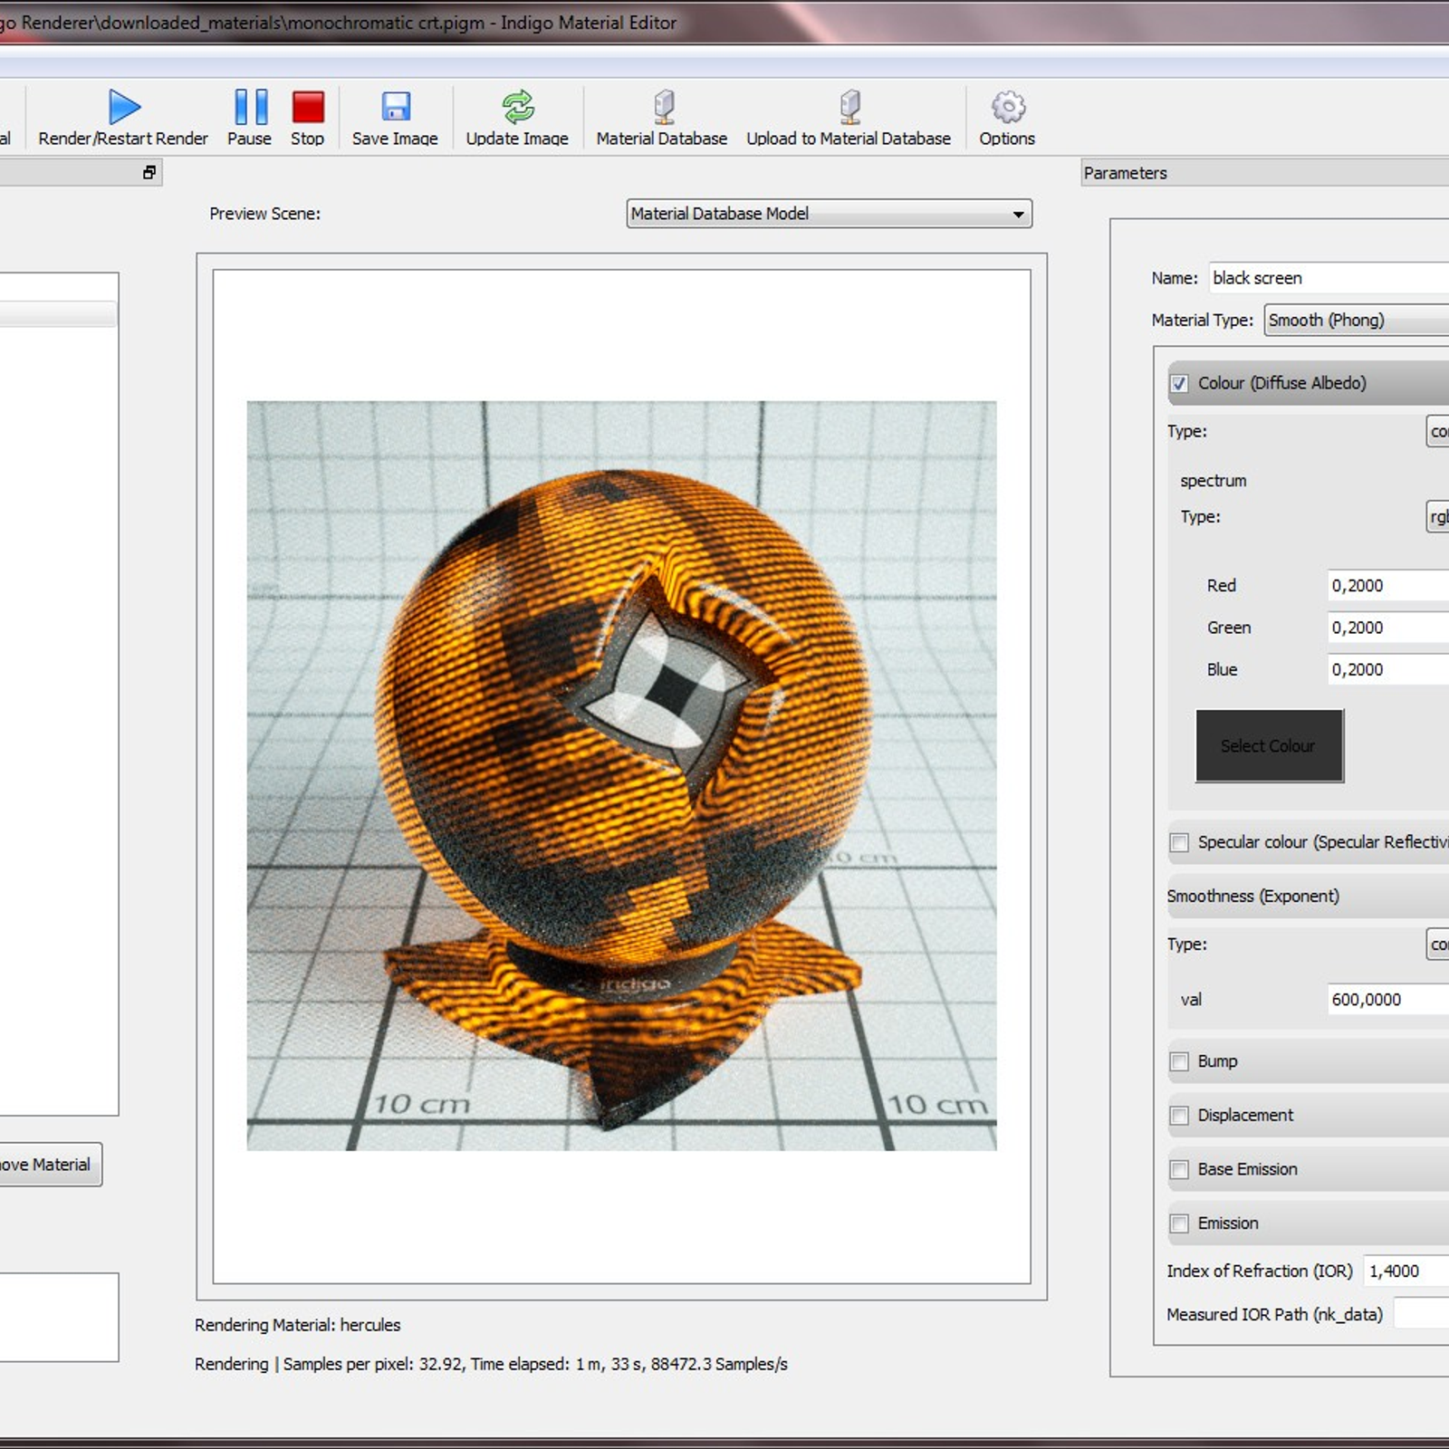Click the Select Colour swatch button
Screen dimensions: 1449x1449
1269,746
